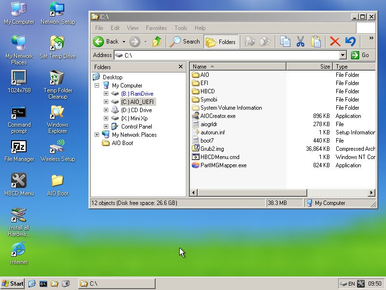Image resolution: width=386 pixels, height=290 pixels.
Task: Click the Start button
Action: click(x=13, y=284)
